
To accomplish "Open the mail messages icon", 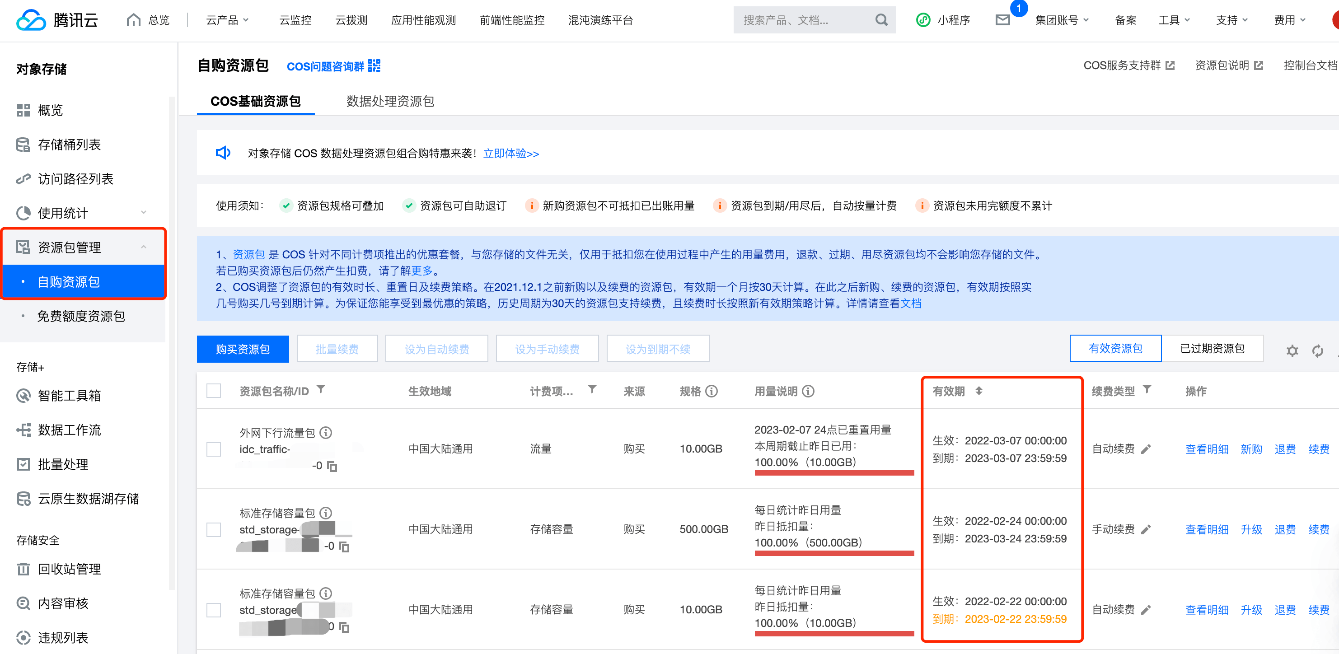I will 1002,20.
